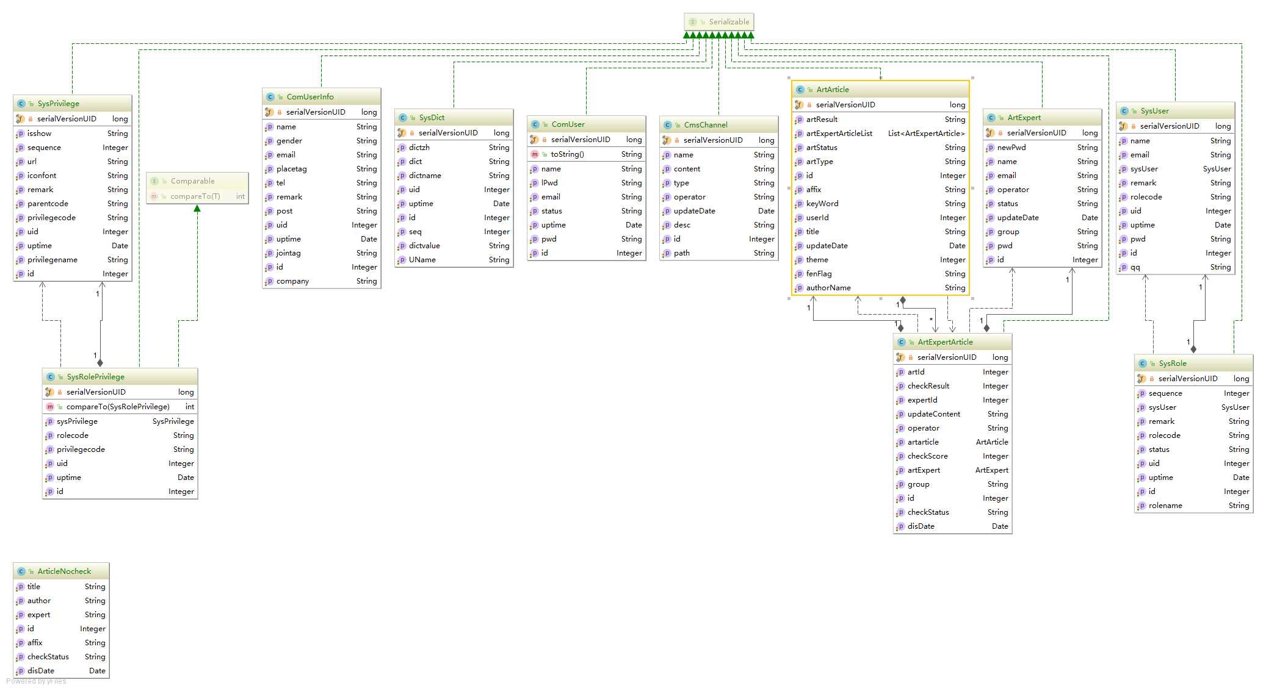Select the Comparable interface title
The image size is (1266, 691).
point(193,181)
